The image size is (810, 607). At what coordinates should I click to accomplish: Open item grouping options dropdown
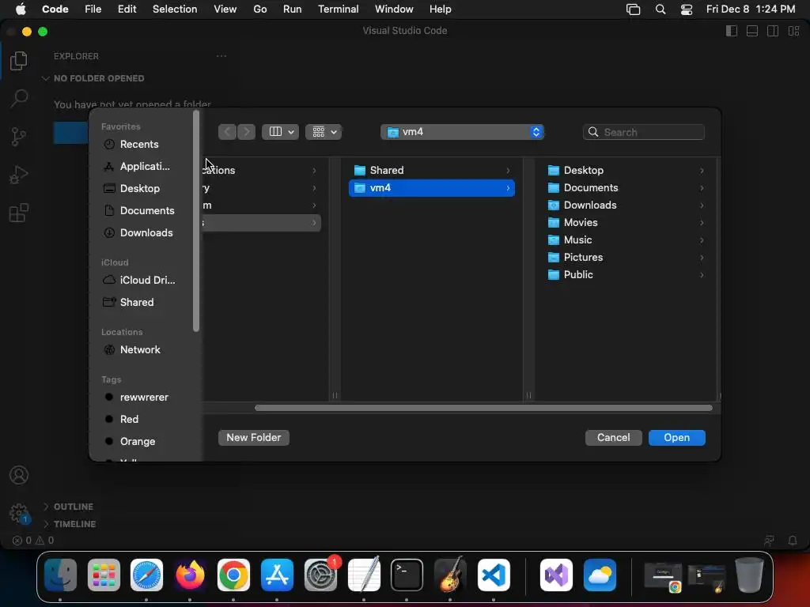(x=324, y=132)
